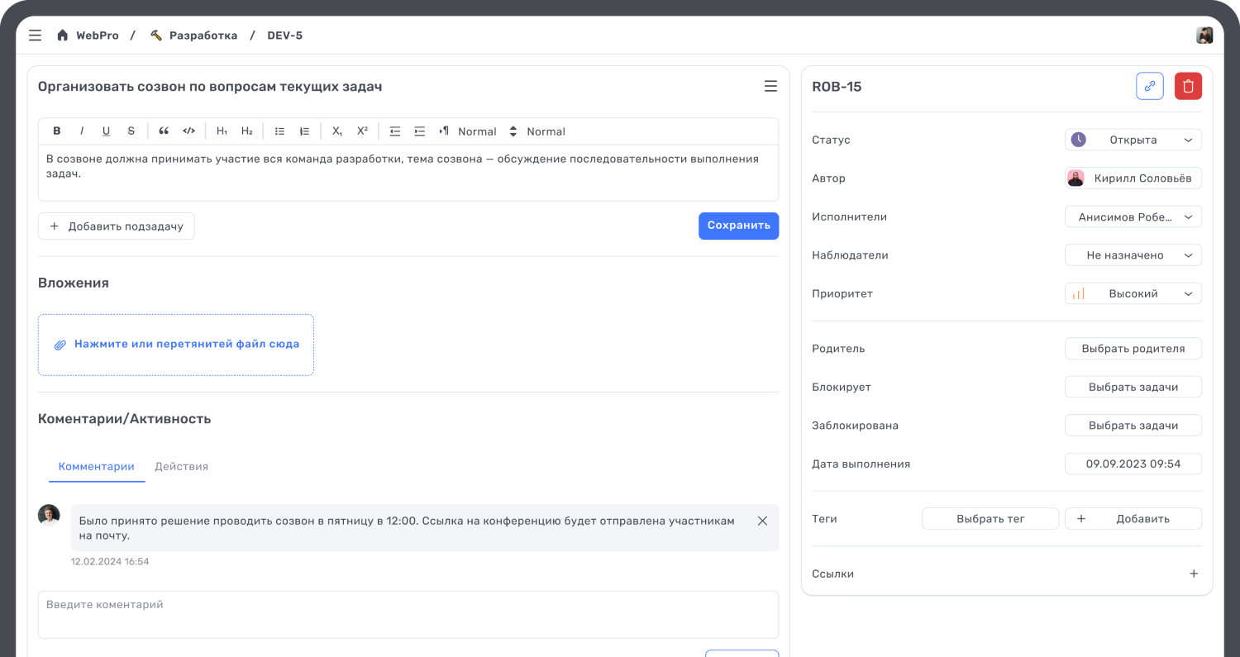The height and width of the screenshot is (657, 1240).
Task: Apply superscript formatting
Action: pos(362,131)
